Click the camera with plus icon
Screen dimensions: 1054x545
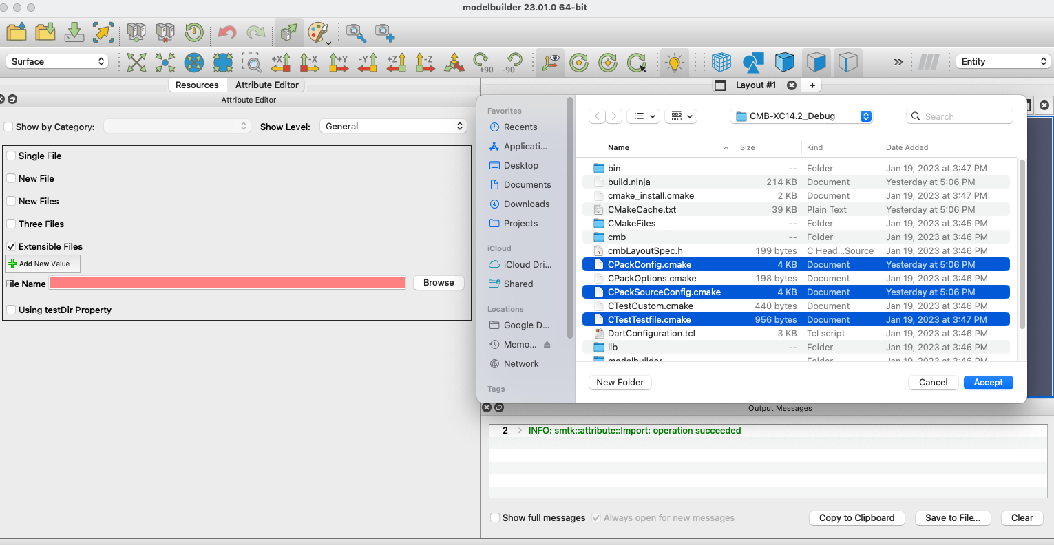click(385, 32)
